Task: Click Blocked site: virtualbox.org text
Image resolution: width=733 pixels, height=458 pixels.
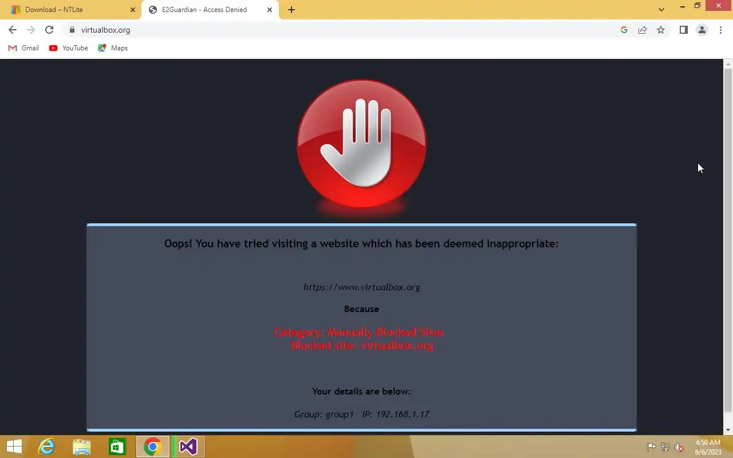Action: click(361, 345)
